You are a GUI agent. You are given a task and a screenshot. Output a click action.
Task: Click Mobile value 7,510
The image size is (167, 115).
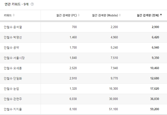(114, 58)
